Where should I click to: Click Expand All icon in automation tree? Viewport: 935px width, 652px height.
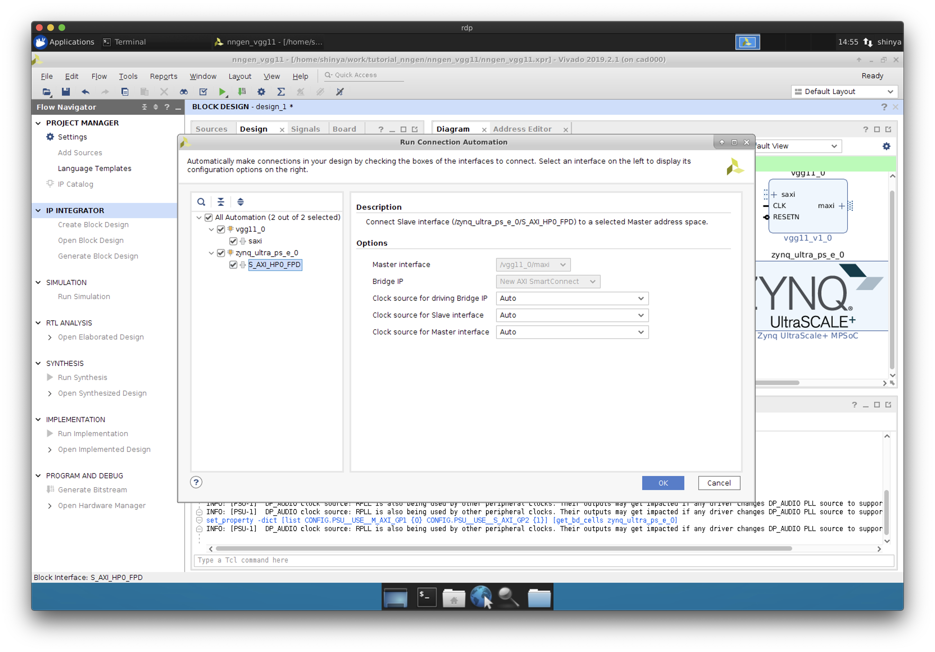pos(240,202)
